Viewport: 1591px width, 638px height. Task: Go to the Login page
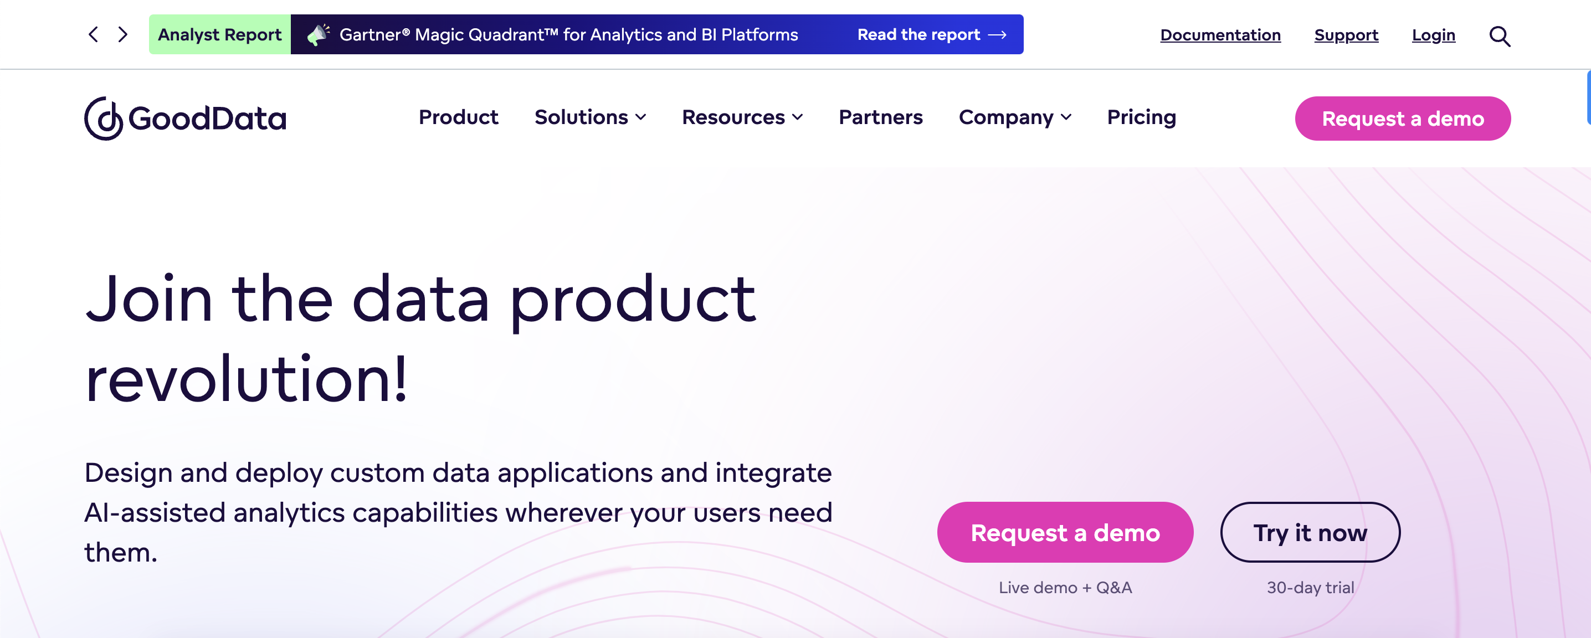1434,35
